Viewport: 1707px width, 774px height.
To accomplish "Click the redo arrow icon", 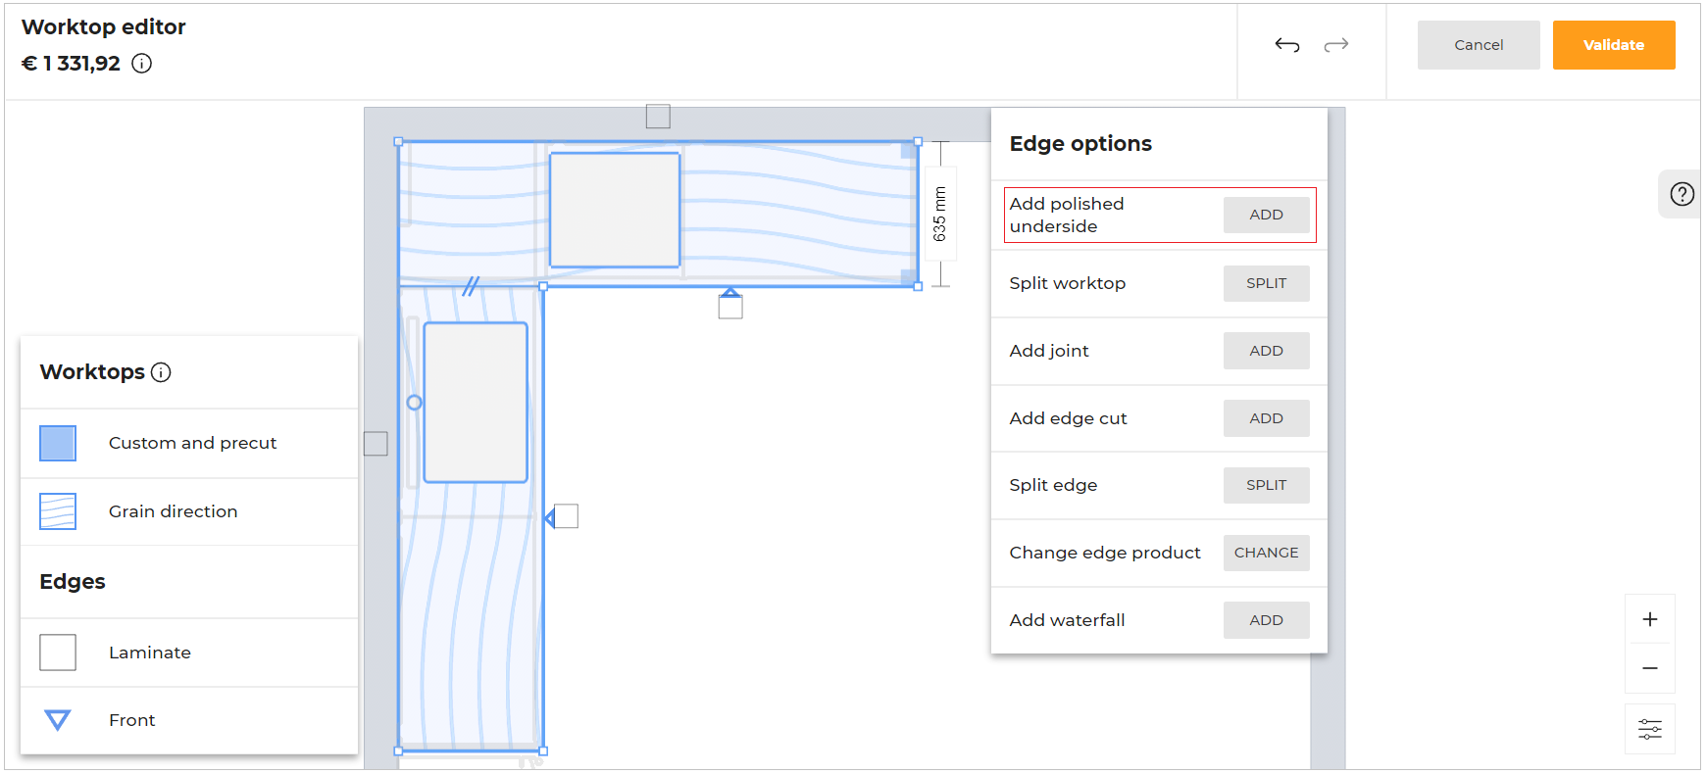I will point(1336,45).
